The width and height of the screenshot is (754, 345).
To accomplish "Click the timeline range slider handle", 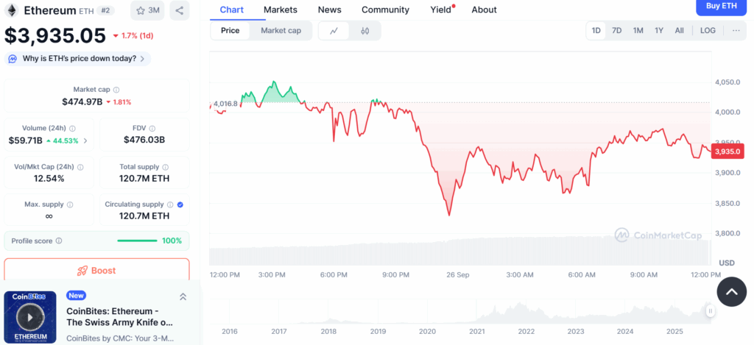I will point(711,311).
